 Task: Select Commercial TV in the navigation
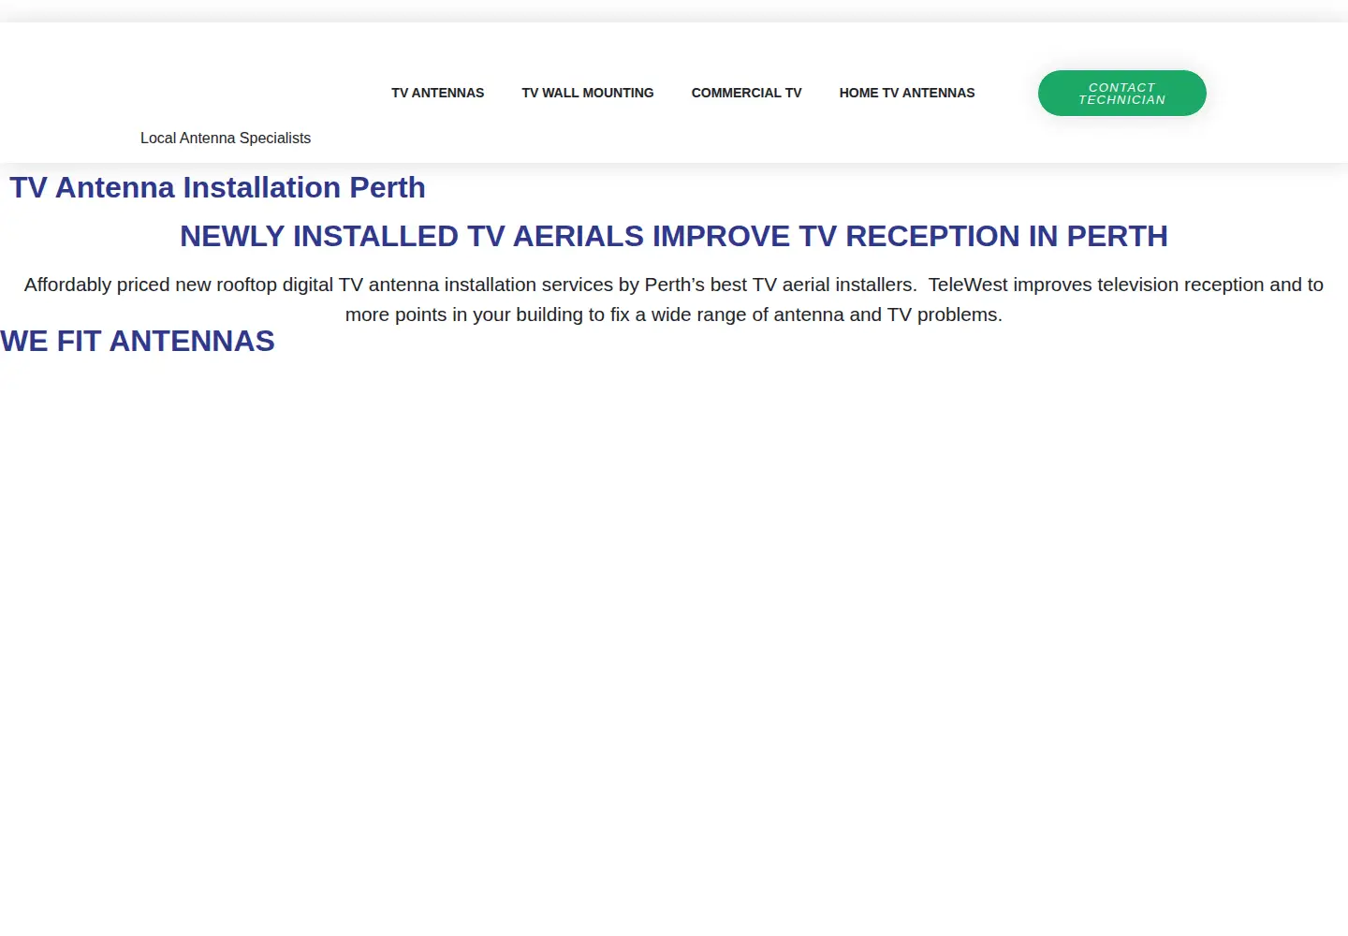(x=746, y=93)
